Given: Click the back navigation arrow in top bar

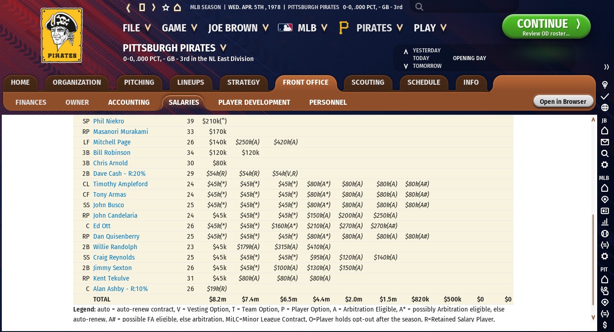Looking at the screenshot, I should pyautogui.click(x=129, y=7).
